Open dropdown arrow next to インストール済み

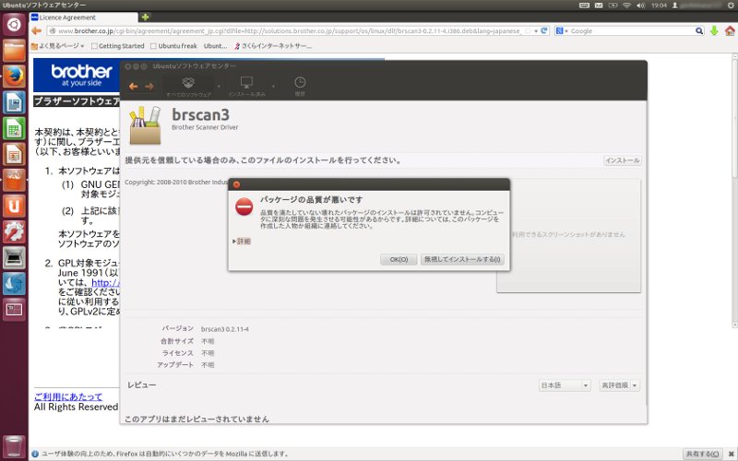273,87
